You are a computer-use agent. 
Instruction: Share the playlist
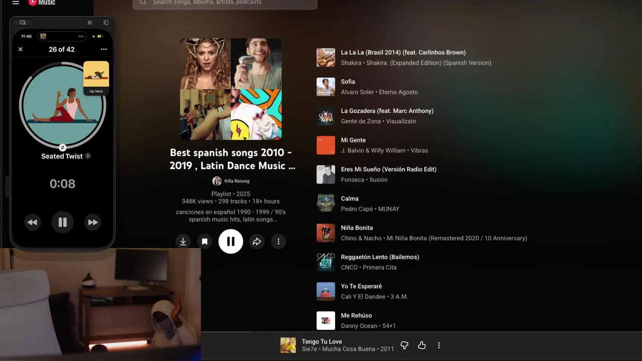click(257, 242)
